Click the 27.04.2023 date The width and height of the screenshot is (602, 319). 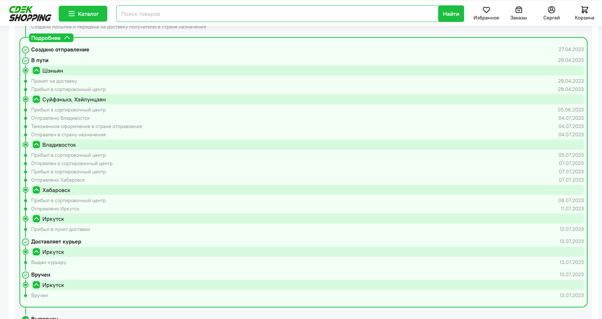click(x=571, y=49)
